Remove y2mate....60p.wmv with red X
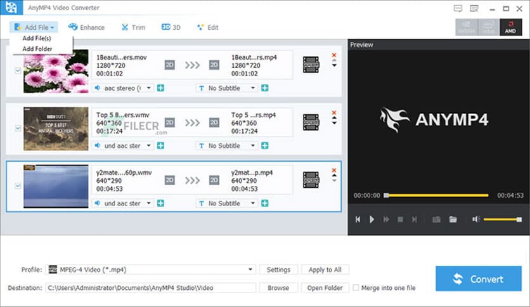 pyautogui.click(x=334, y=170)
